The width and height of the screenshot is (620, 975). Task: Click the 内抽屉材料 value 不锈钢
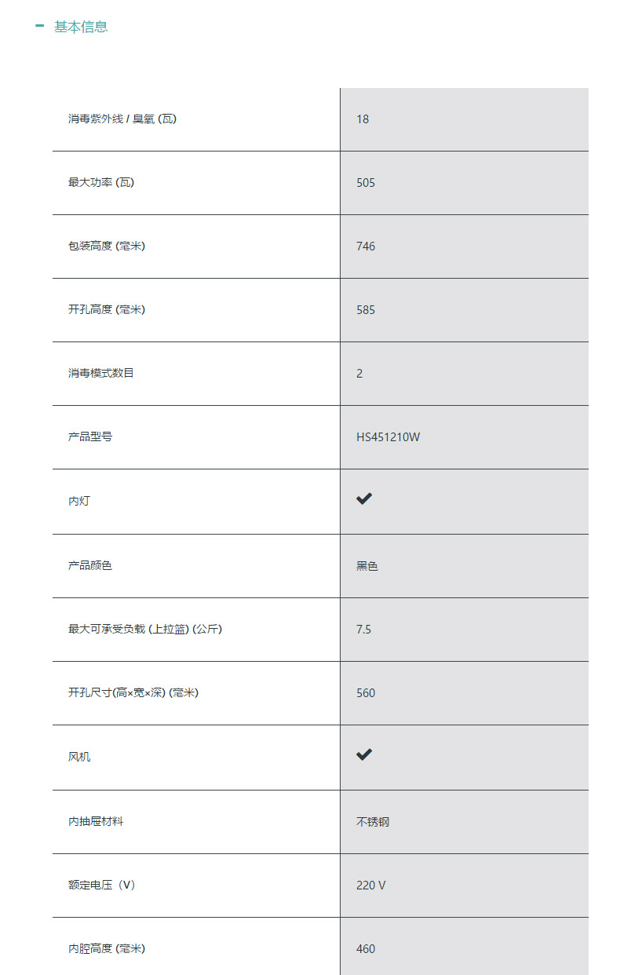click(x=373, y=823)
